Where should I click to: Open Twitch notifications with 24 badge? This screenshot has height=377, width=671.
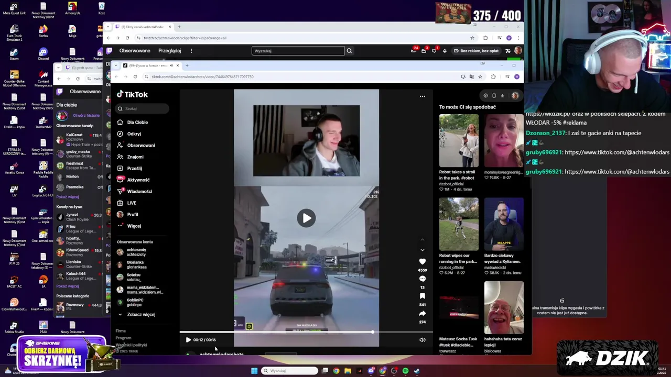point(414,51)
